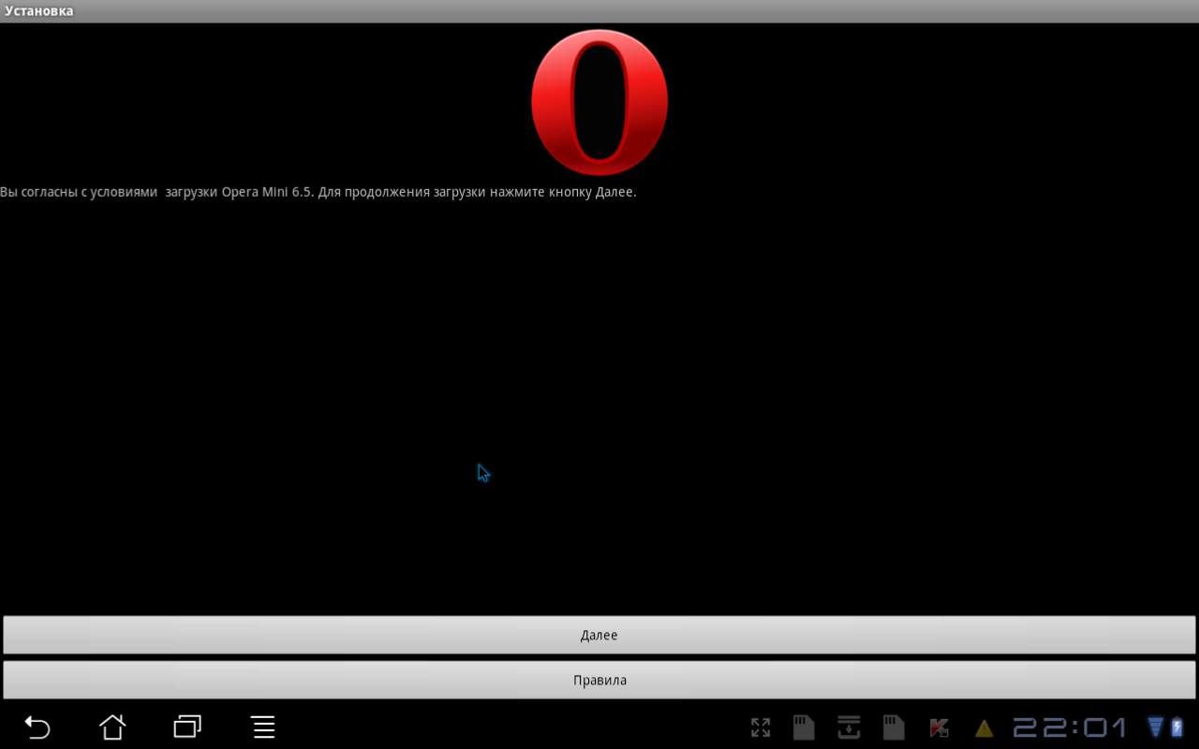Tap the Home navigation icon
Screen dimensions: 1199x749
click(112, 727)
